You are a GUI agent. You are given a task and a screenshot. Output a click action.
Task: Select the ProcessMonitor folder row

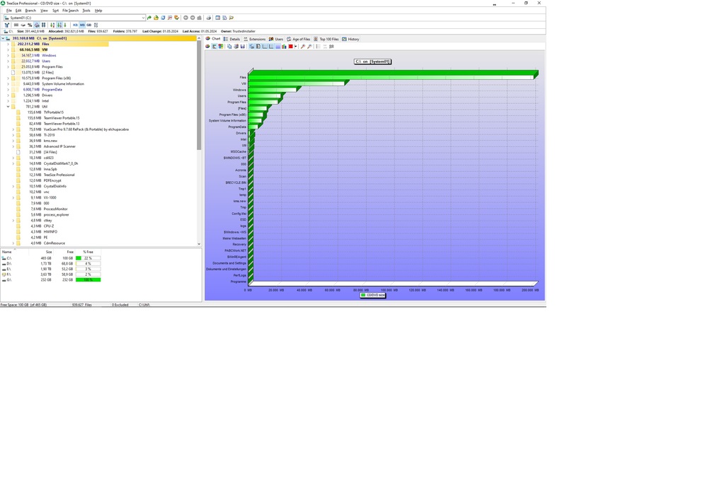(55, 209)
